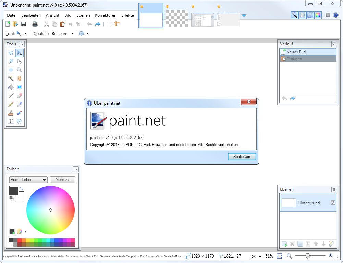Toggle the rulers icon
This screenshot has height=263, width=343.
coord(117,24)
